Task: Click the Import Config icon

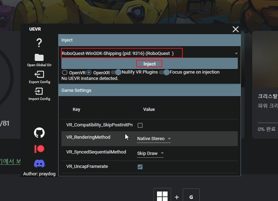Action: click(x=39, y=92)
